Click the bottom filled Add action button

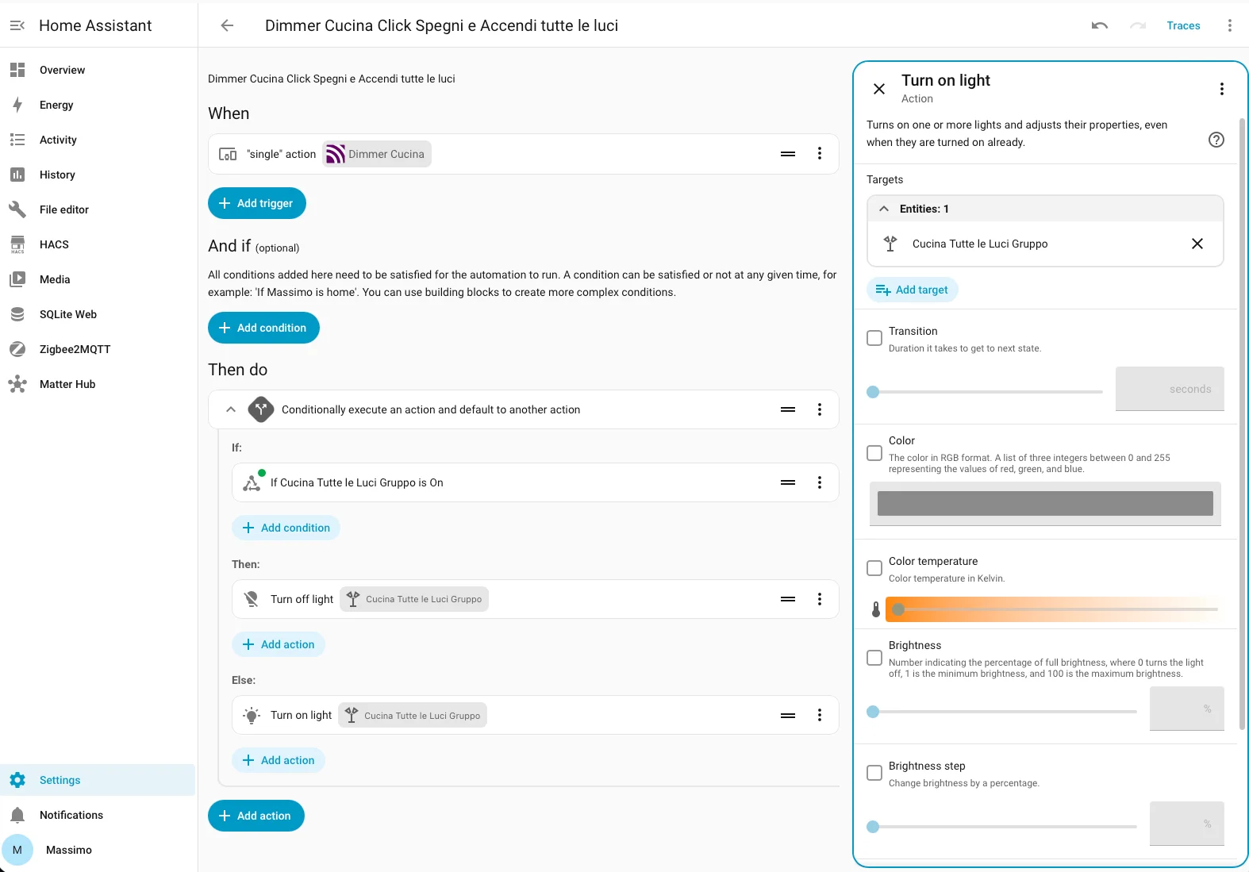256,816
